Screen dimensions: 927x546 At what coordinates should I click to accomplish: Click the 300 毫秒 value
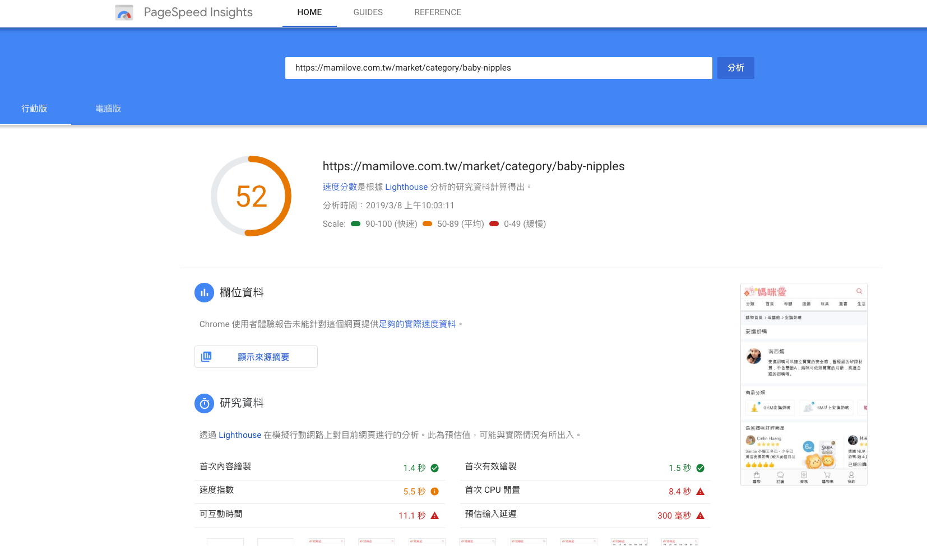click(x=674, y=516)
